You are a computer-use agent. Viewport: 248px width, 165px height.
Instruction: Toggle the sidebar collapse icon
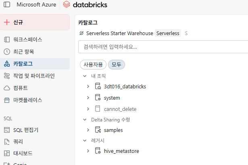pyautogui.click(x=7, y=5)
